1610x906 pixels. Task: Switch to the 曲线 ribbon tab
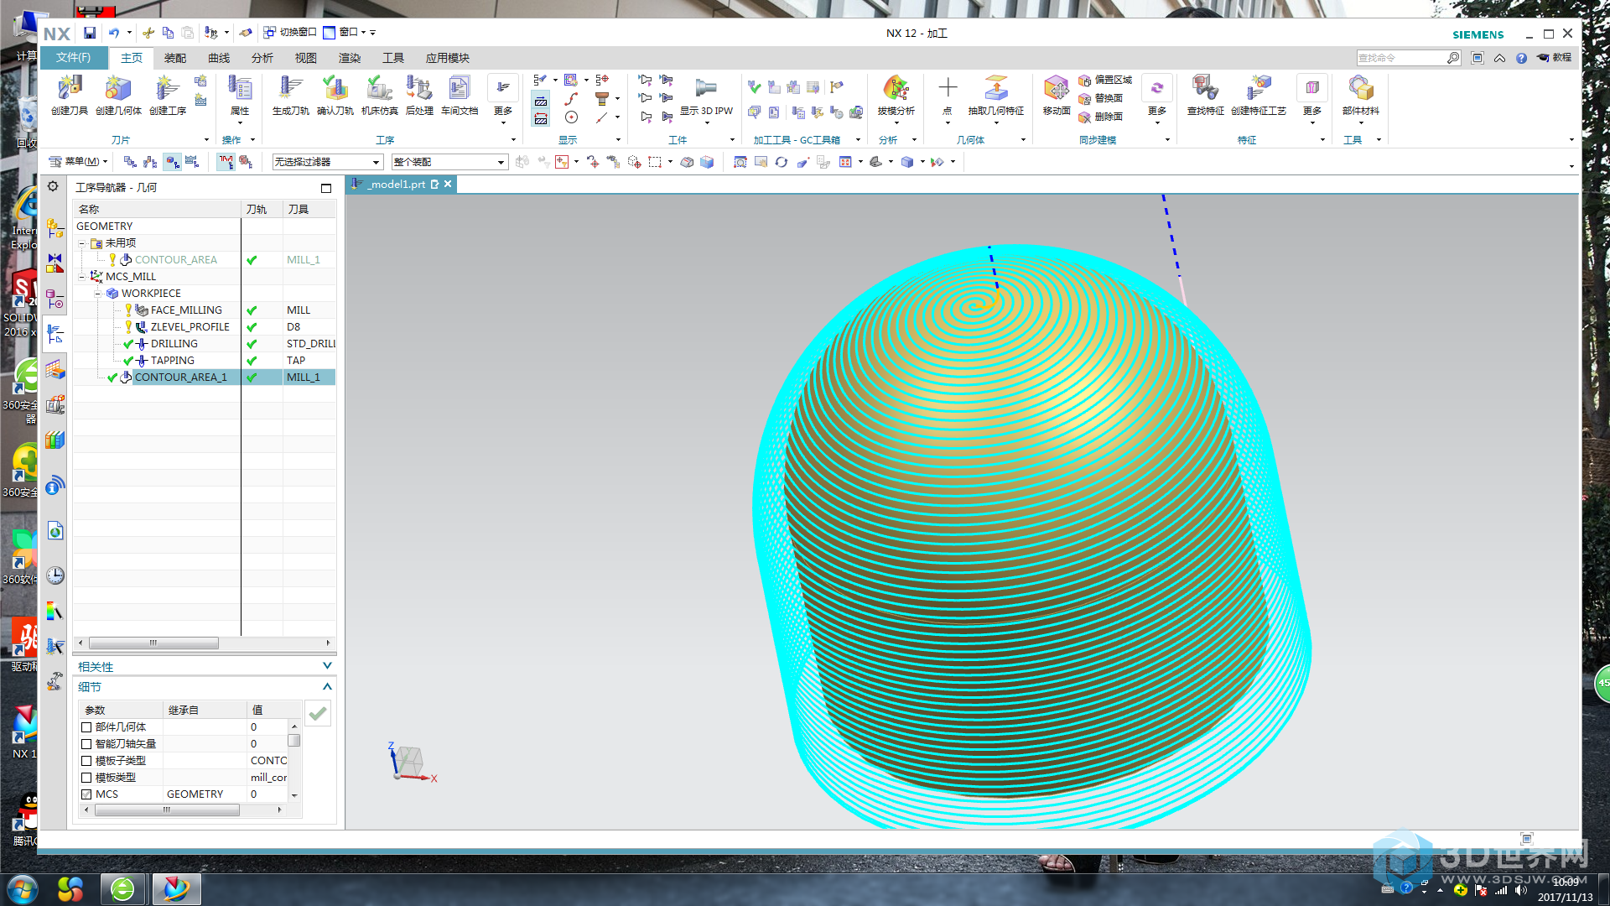219,58
